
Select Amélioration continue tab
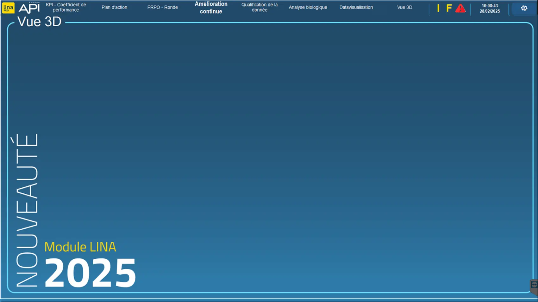(211, 8)
